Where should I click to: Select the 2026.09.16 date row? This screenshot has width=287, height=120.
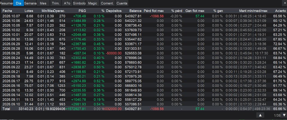click(x=143, y=86)
